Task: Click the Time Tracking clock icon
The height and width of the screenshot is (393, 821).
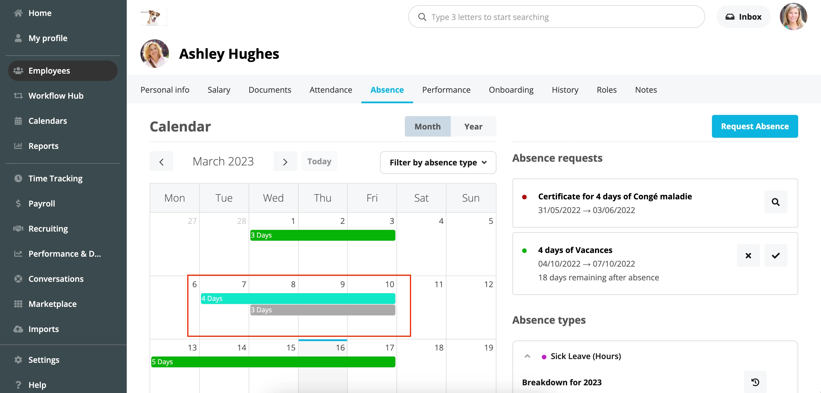Action: point(18,178)
